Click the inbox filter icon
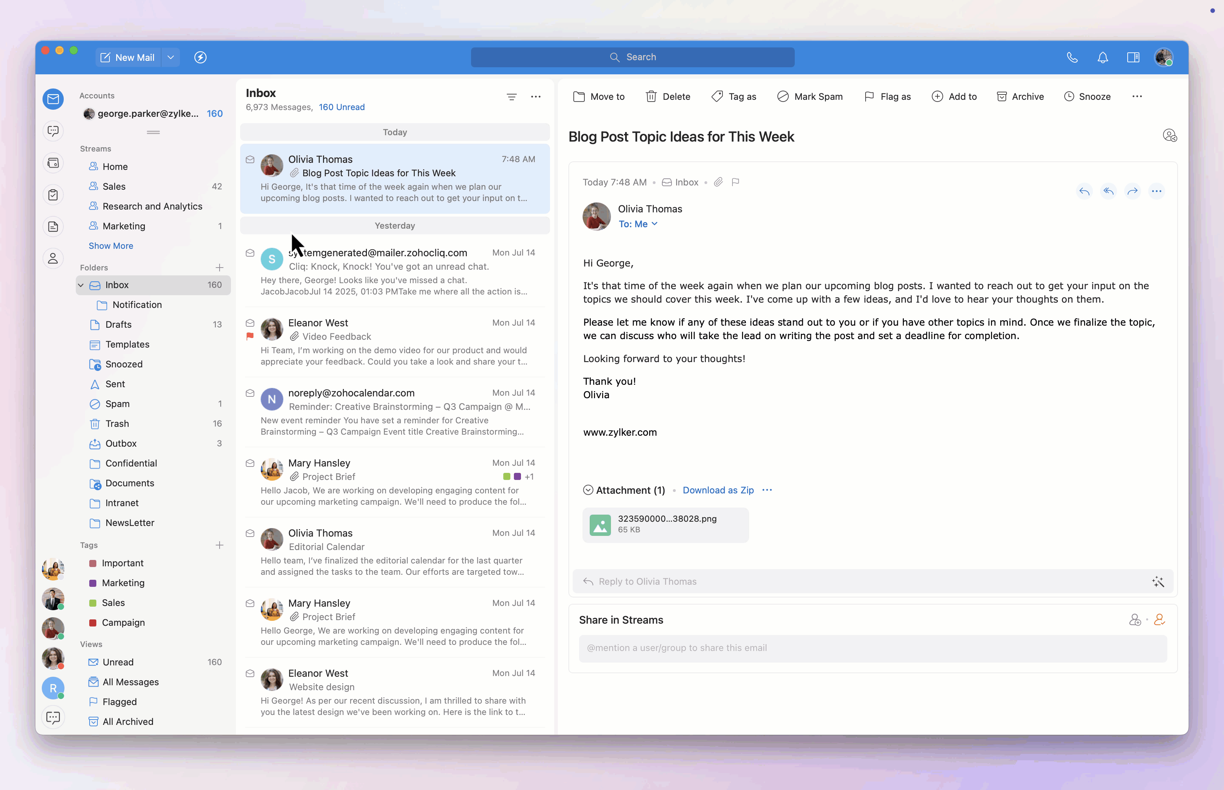The width and height of the screenshot is (1224, 790). click(511, 96)
